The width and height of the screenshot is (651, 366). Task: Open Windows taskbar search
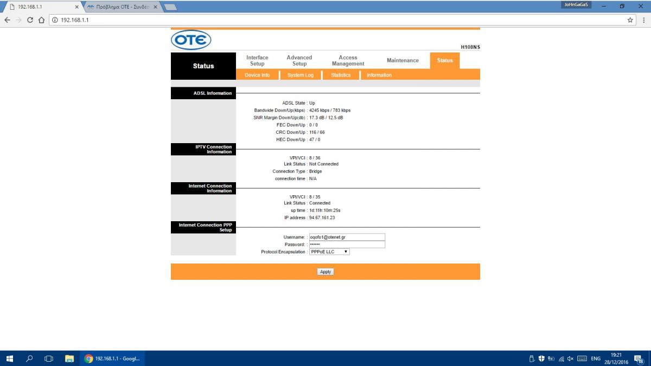(29, 358)
